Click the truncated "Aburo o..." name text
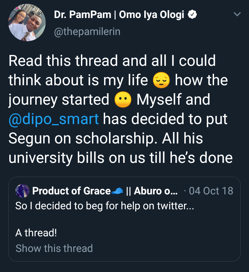This screenshot has width=249, height=272. coord(156,191)
